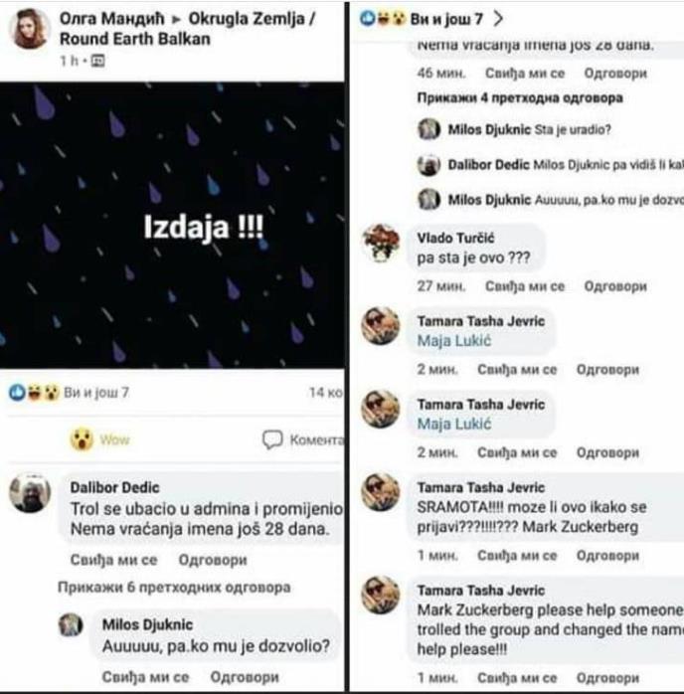The image size is (684, 694).
Task: Click the post privacy icon beside 1 h
Action: pyautogui.click(x=97, y=62)
